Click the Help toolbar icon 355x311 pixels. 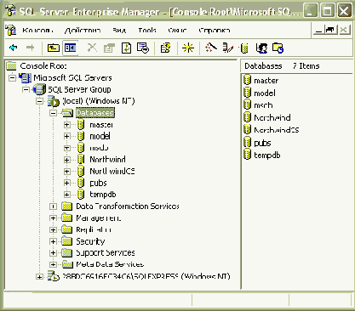(166, 48)
